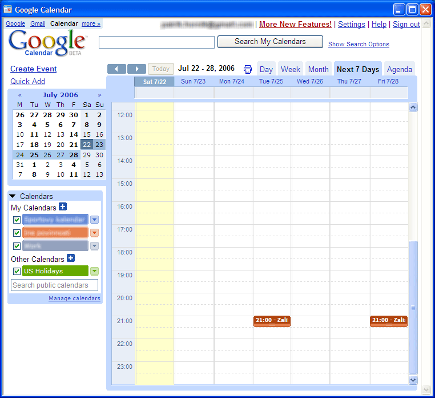Click Create Event link
435x398 pixels.
click(33, 69)
